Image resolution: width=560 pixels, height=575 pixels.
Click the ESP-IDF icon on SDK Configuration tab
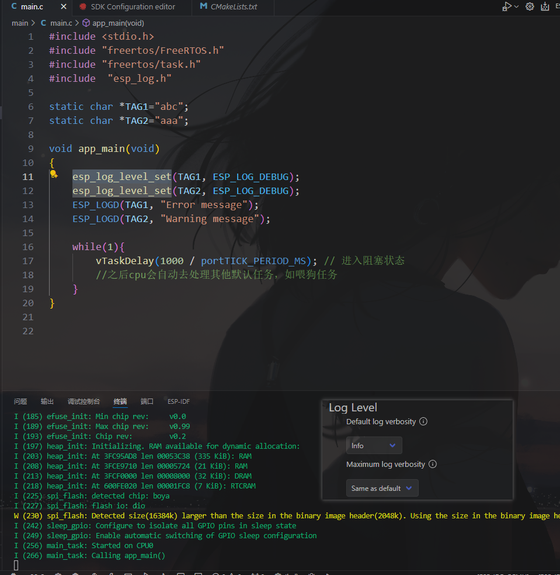click(x=83, y=6)
